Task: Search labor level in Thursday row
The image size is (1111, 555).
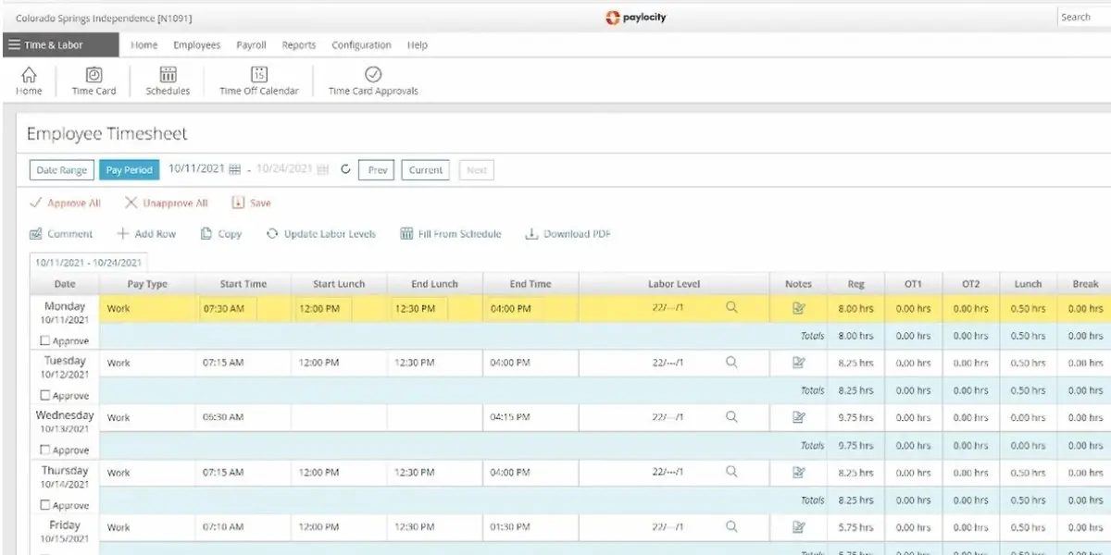Action: point(731,472)
